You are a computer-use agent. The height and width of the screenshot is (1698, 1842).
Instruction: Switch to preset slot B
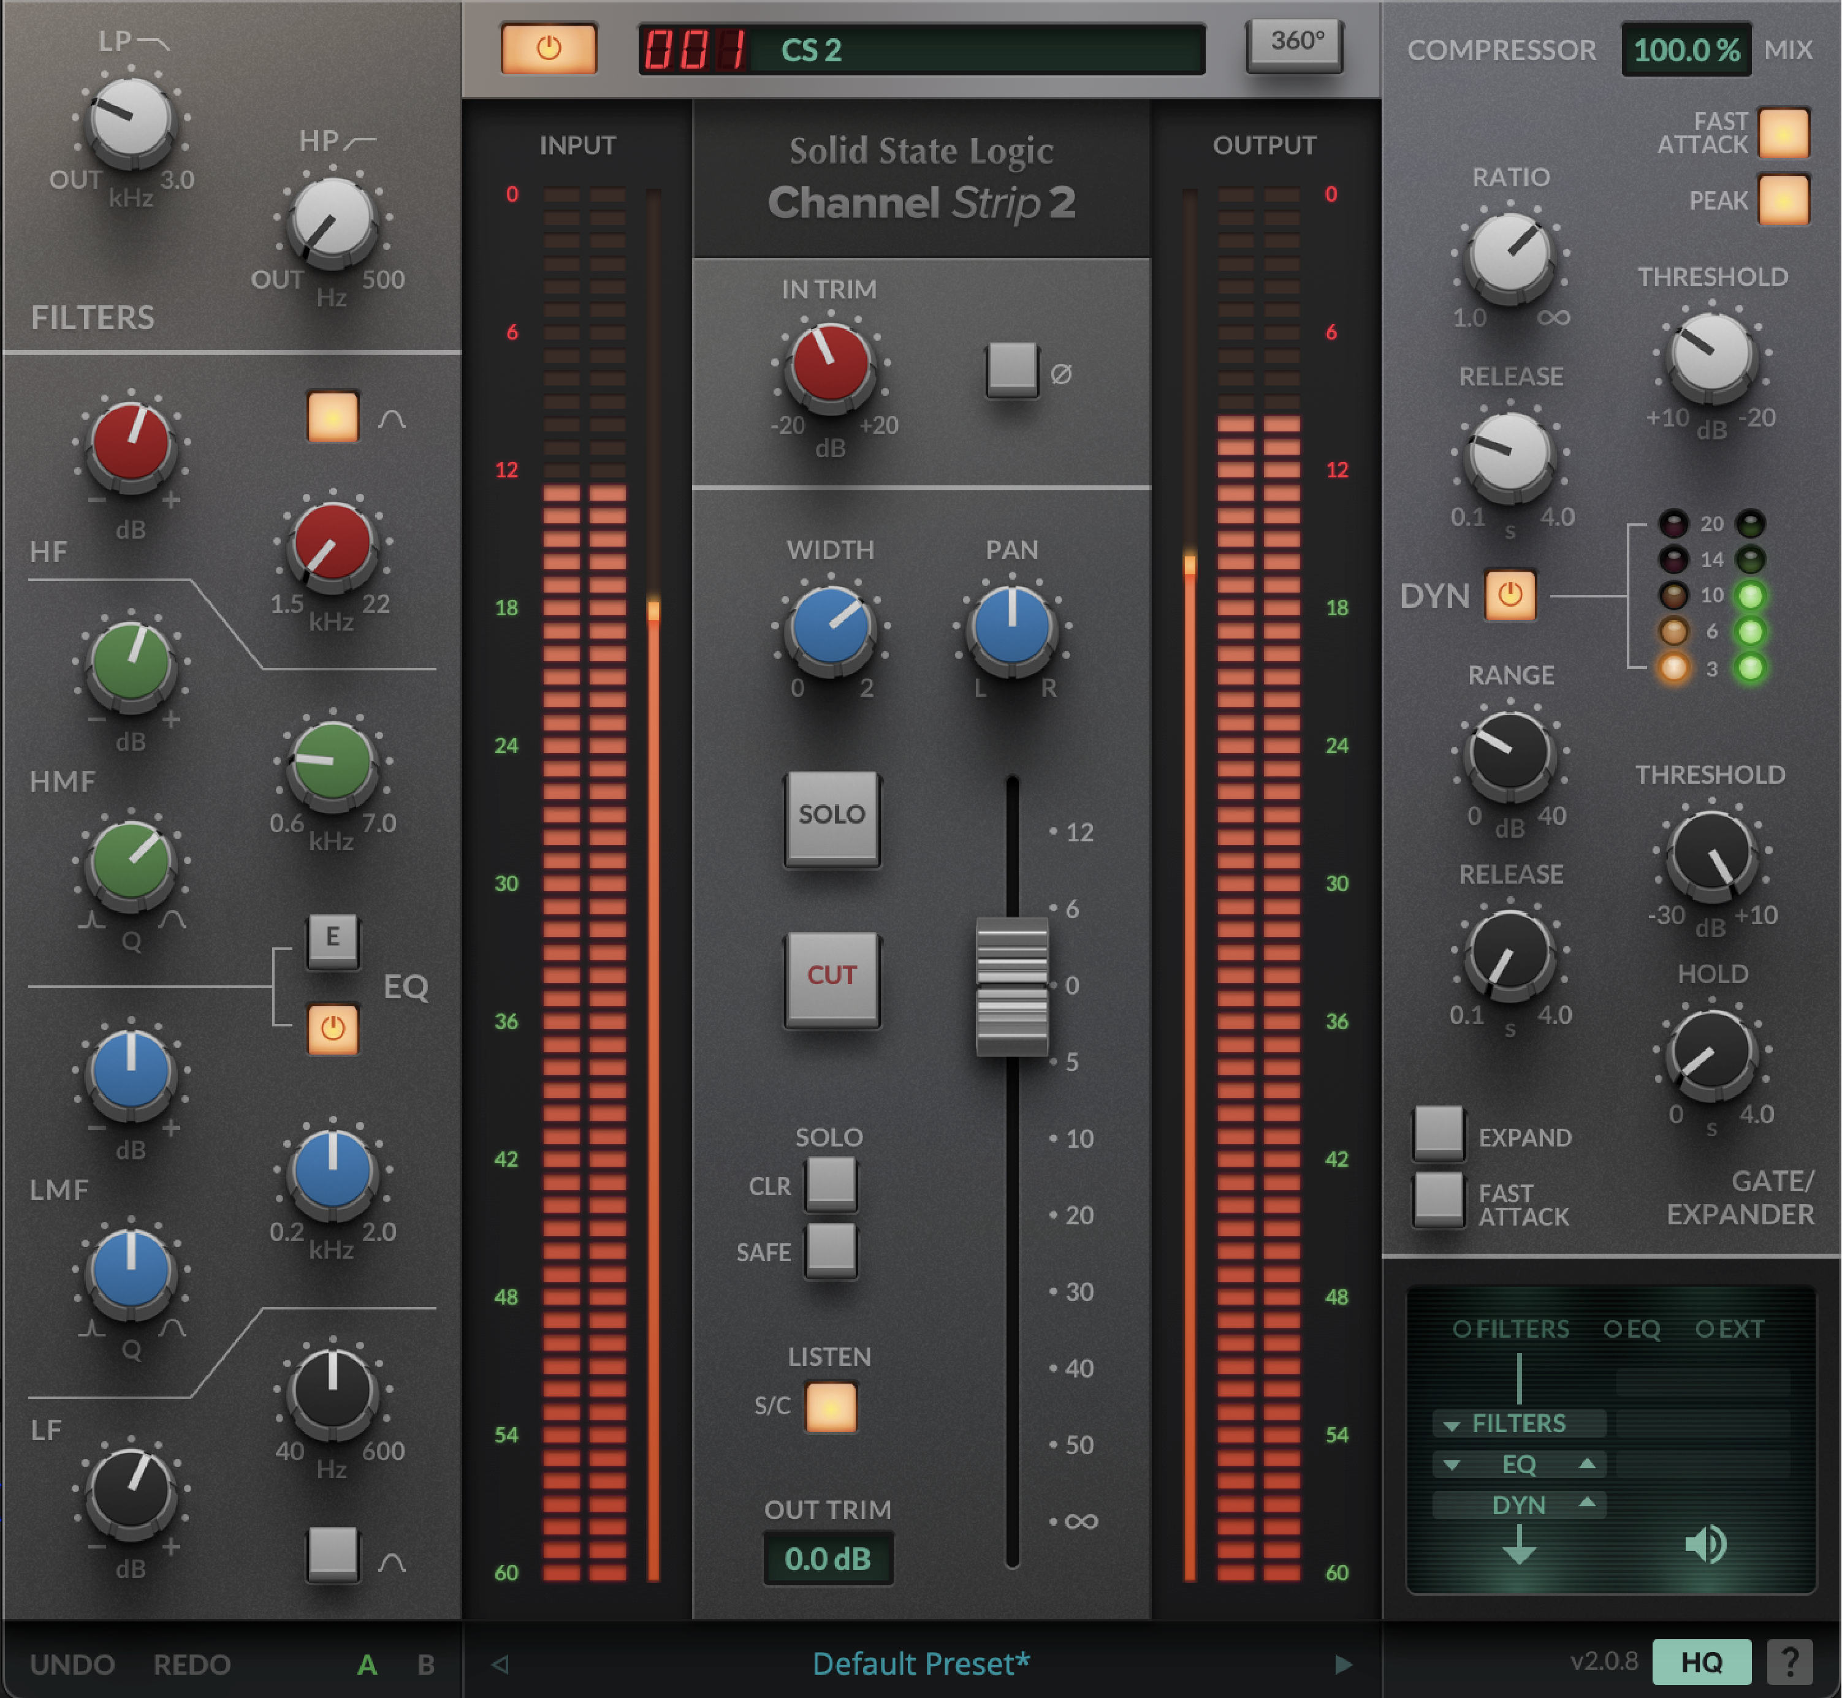pyautogui.click(x=425, y=1664)
